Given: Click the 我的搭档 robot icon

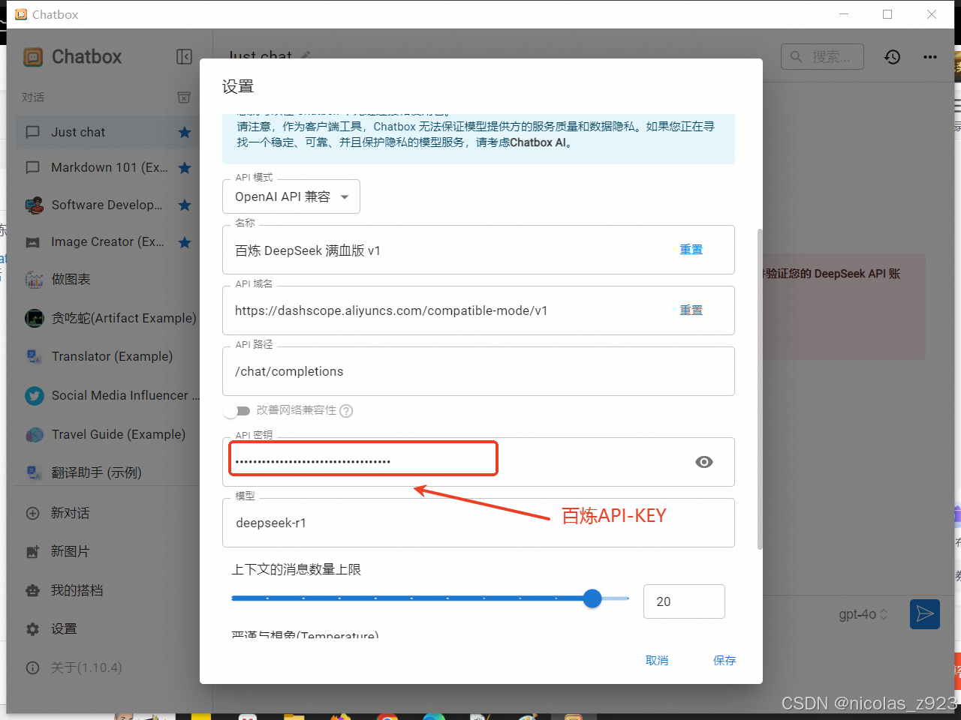Looking at the screenshot, I should (32, 590).
